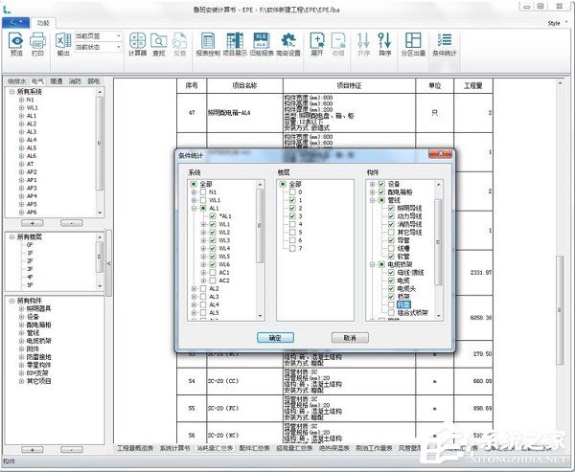Open the 绝热保温表 bottom tab
Image resolution: width=575 pixels, height=472 pixels.
click(x=334, y=448)
